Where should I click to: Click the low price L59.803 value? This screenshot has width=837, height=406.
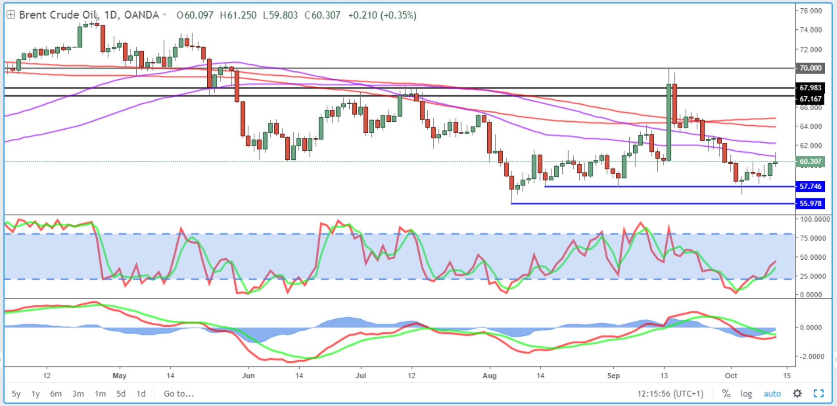pos(280,15)
